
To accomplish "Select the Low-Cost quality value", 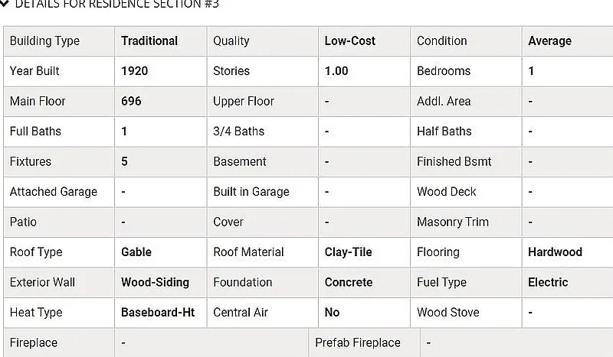I will click(350, 41).
